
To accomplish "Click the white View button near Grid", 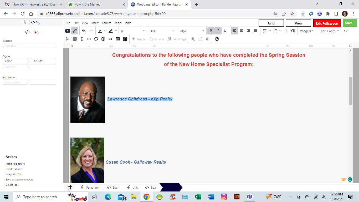I will tap(299, 23).
